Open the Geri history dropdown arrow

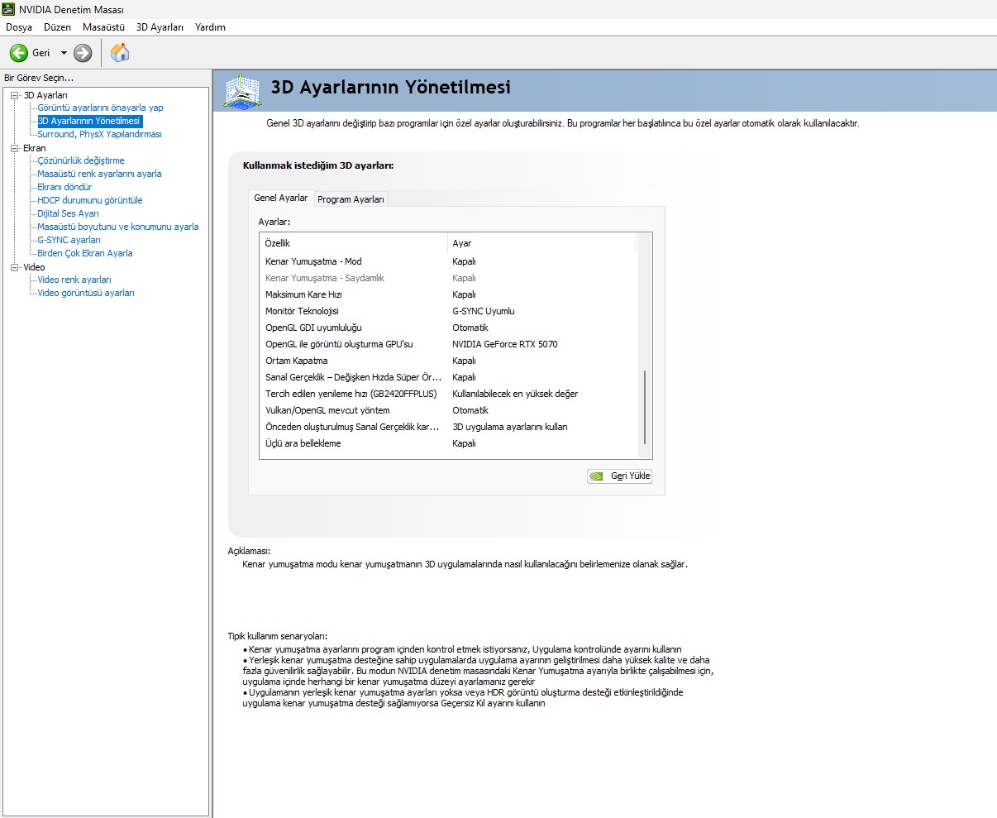64,53
